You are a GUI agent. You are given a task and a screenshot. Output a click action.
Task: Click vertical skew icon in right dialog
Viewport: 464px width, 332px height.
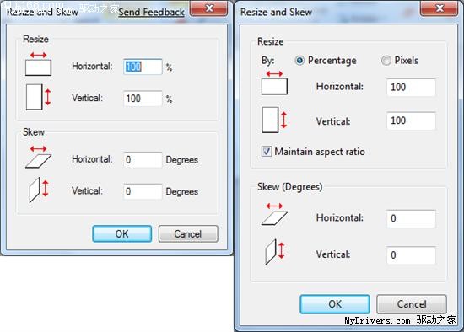click(x=275, y=252)
